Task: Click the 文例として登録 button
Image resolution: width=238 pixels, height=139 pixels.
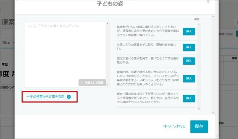Action: (x=92, y=83)
